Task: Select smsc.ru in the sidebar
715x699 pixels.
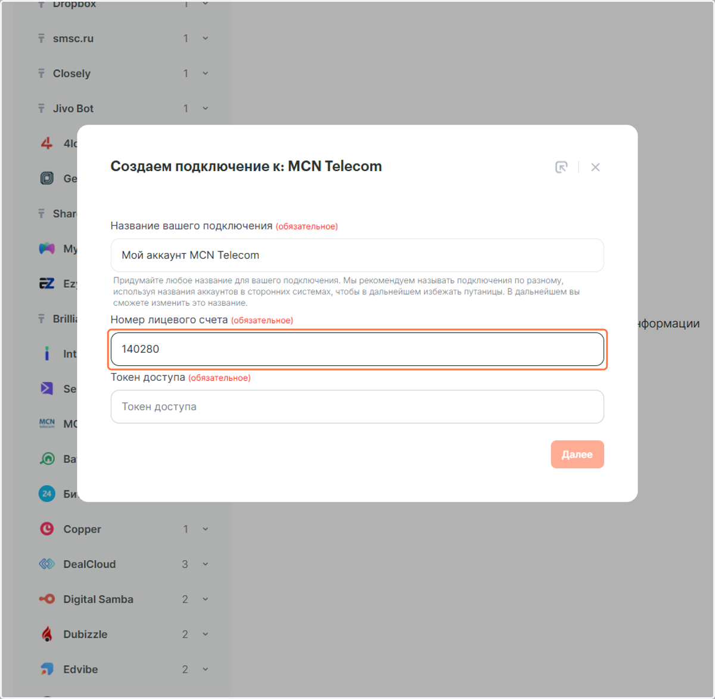Action: 73,38
